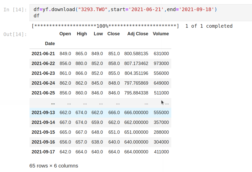Click the code input cell with yf.download
The image size is (252, 172).
click(141, 13)
